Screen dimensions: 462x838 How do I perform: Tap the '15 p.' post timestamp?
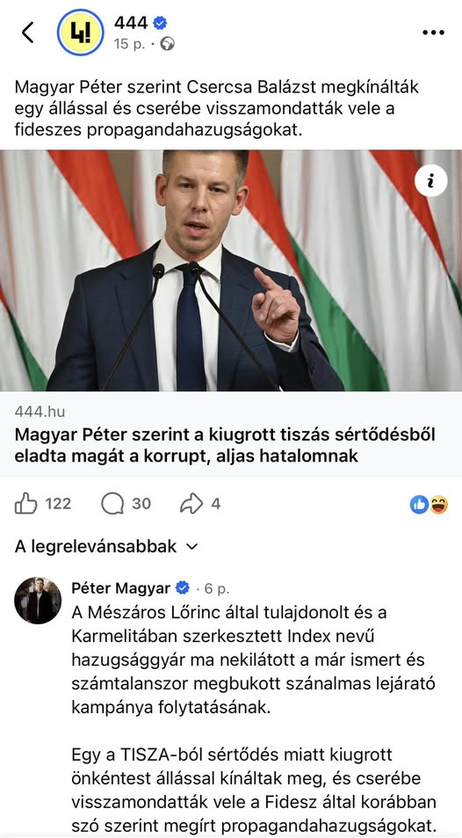coord(129,44)
